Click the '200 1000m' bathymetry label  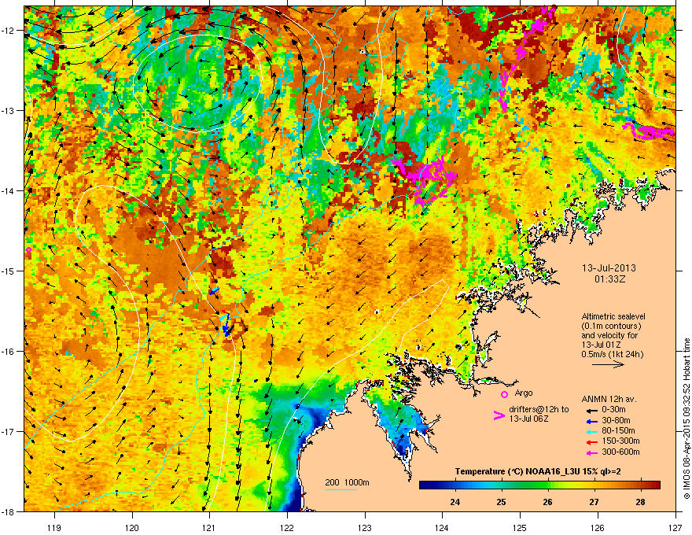click(347, 482)
